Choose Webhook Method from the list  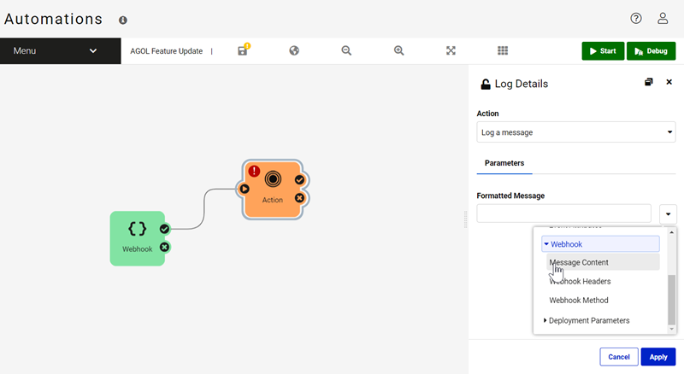[x=579, y=301]
